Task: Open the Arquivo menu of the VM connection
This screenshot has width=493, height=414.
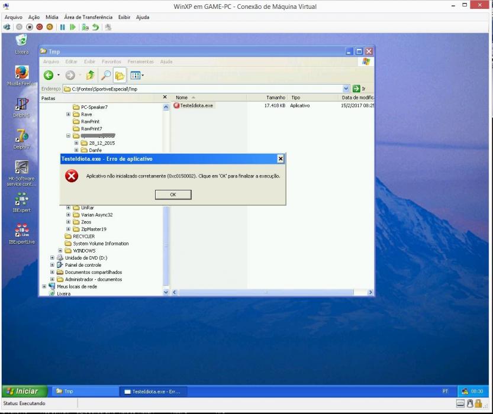Action: 13,17
